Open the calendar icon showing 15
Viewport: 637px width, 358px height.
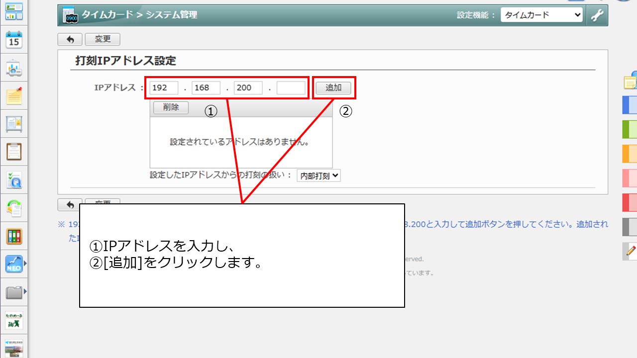point(14,40)
